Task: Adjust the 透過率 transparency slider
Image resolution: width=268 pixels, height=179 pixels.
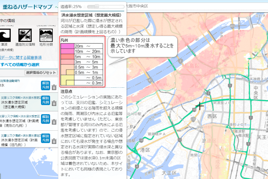Action: 106,7
